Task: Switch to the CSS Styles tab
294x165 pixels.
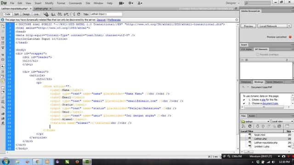Action: pyautogui.click(x=246, y=49)
